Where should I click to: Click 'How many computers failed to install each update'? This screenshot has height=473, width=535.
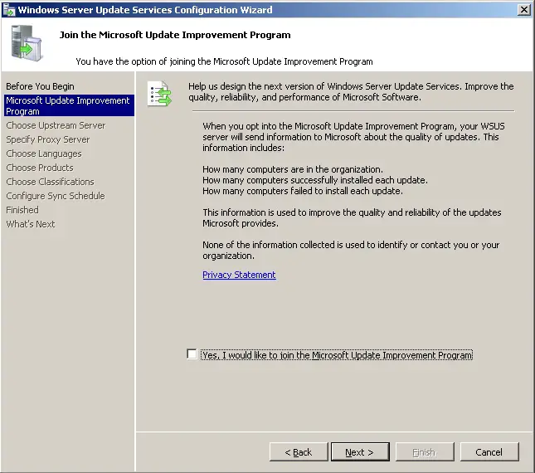303,191
